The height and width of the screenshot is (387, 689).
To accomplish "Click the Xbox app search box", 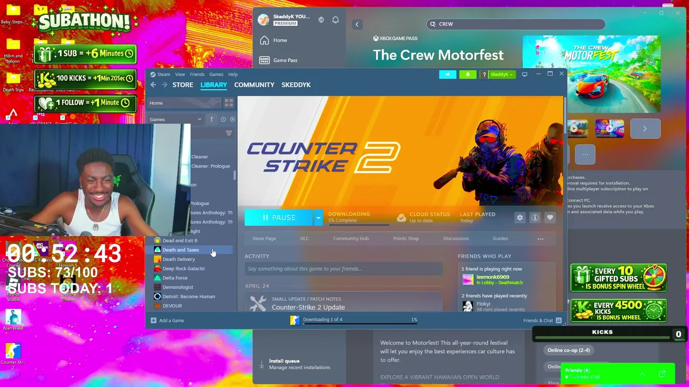I will [x=516, y=24].
